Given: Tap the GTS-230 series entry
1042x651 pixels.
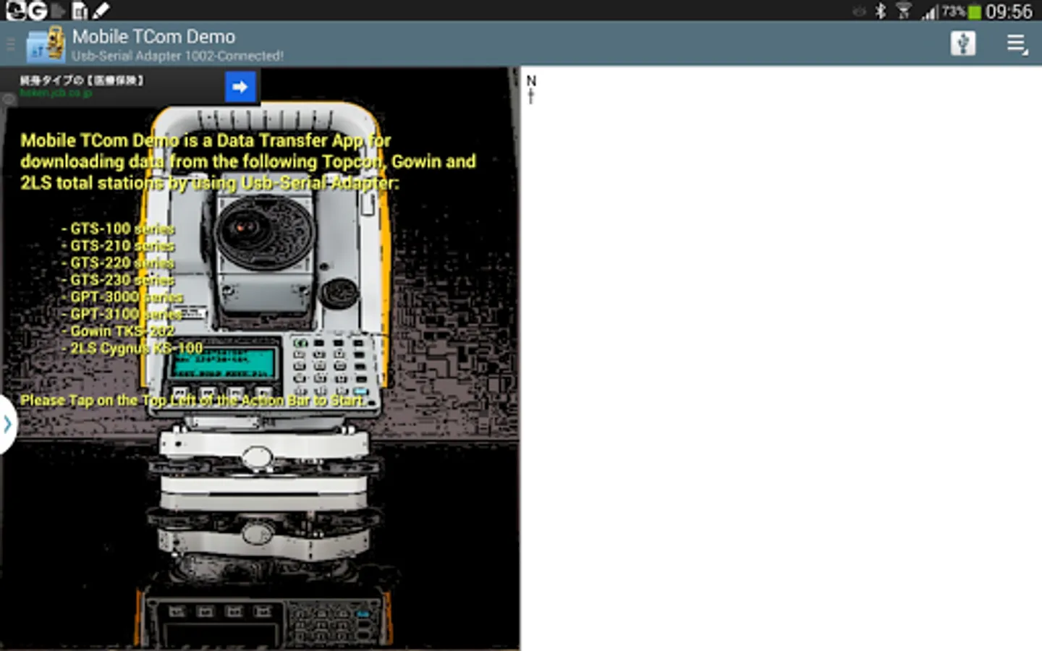Looking at the screenshot, I should click(x=119, y=280).
